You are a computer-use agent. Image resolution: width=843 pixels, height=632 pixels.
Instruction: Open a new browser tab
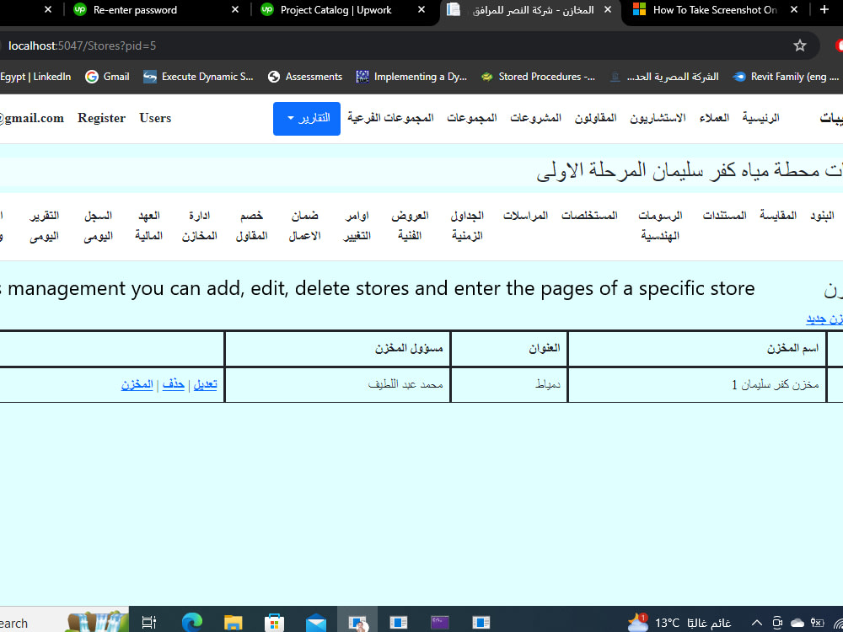click(x=824, y=9)
